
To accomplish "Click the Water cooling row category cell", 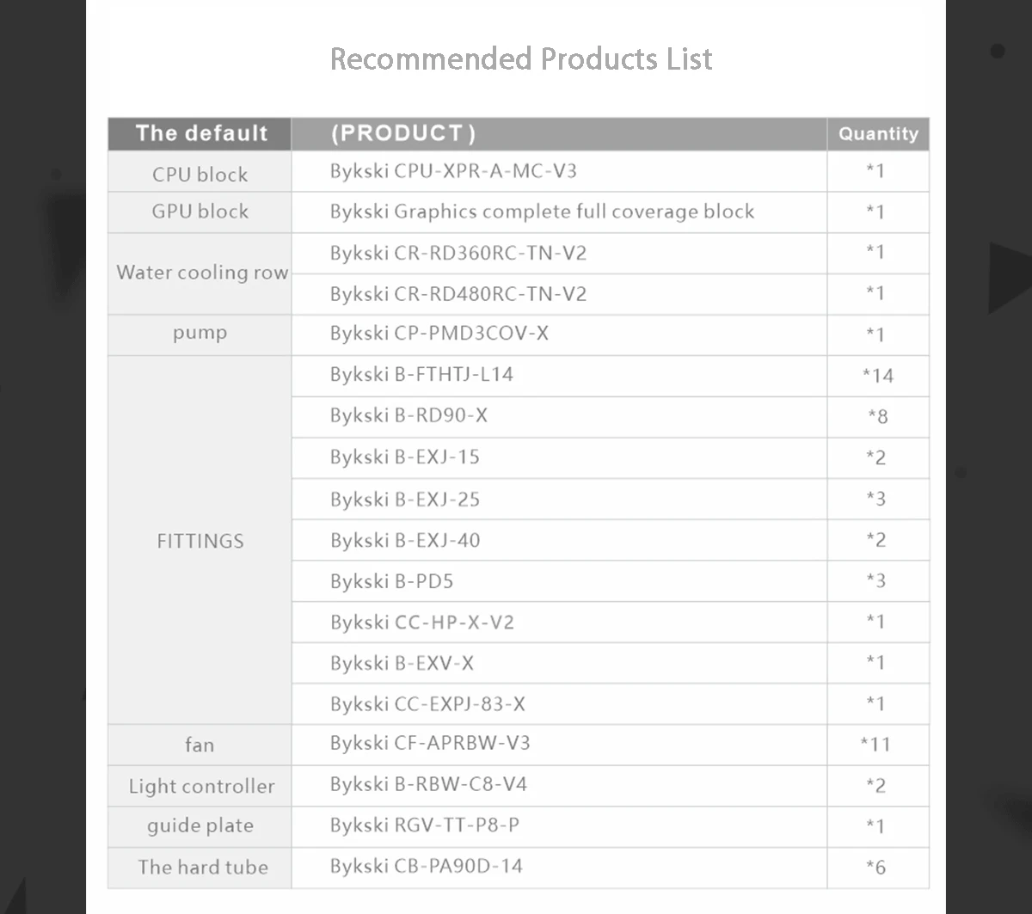I will (x=200, y=273).
